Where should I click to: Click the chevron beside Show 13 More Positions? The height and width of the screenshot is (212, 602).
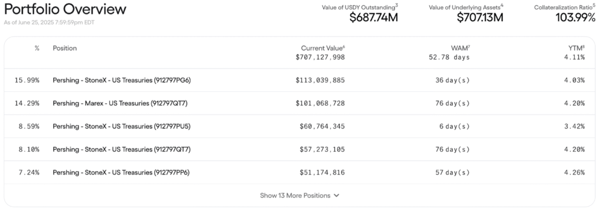(336, 196)
